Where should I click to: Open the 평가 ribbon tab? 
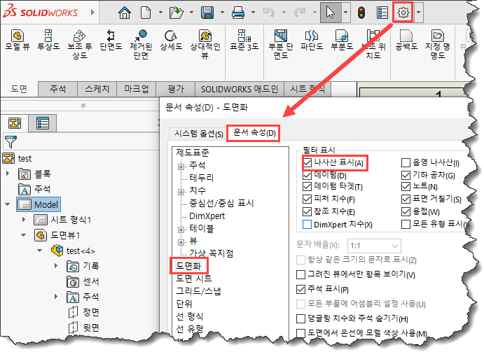[x=176, y=89]
